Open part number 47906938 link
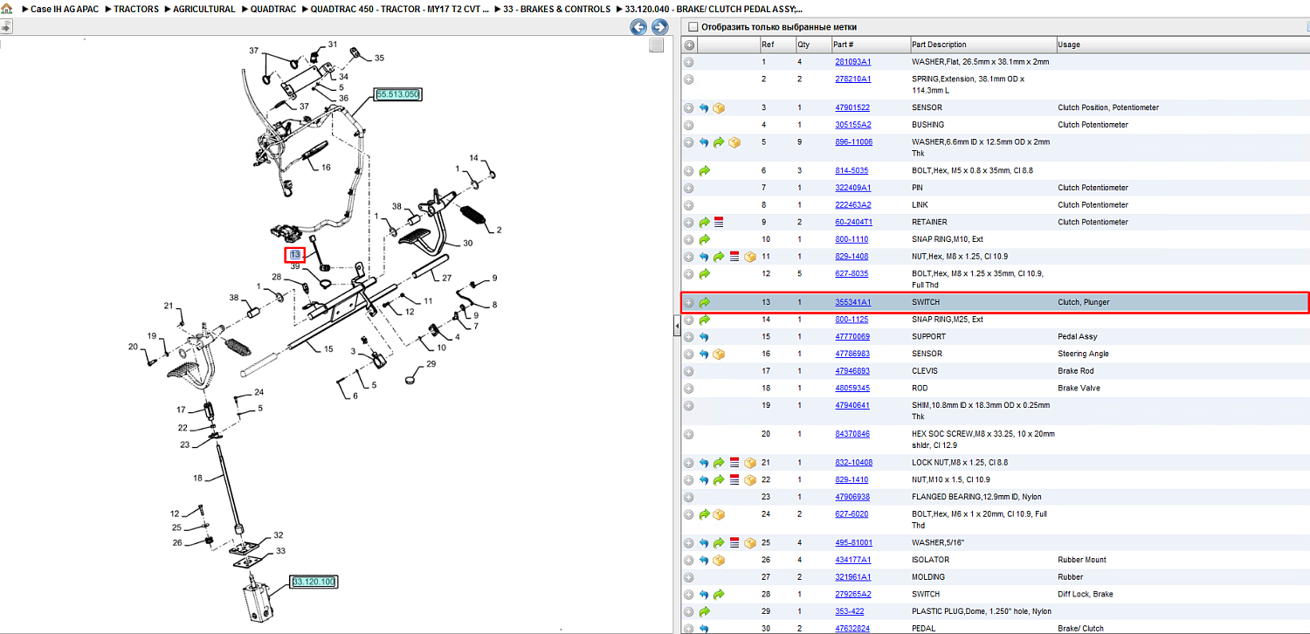This screenshot has height=634, width=1310. (x=852, y=497)
